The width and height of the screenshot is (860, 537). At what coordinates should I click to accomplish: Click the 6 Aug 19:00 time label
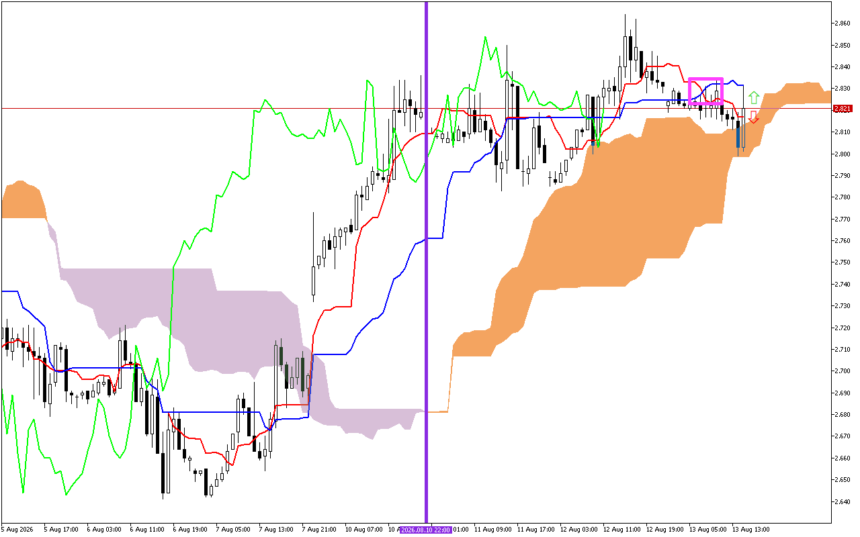(189, 530)
